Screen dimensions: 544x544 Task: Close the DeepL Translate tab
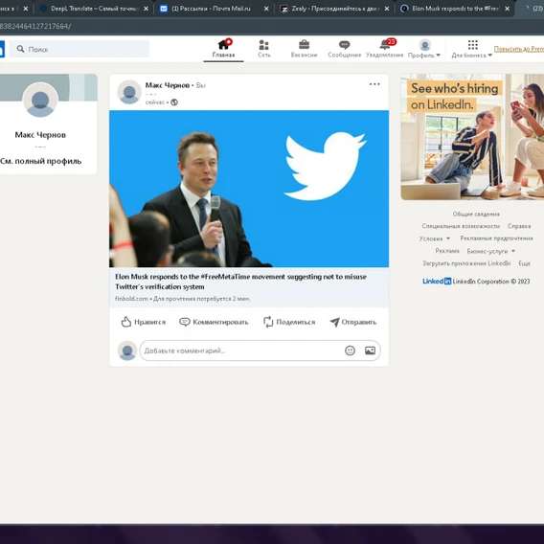[146, 9]
